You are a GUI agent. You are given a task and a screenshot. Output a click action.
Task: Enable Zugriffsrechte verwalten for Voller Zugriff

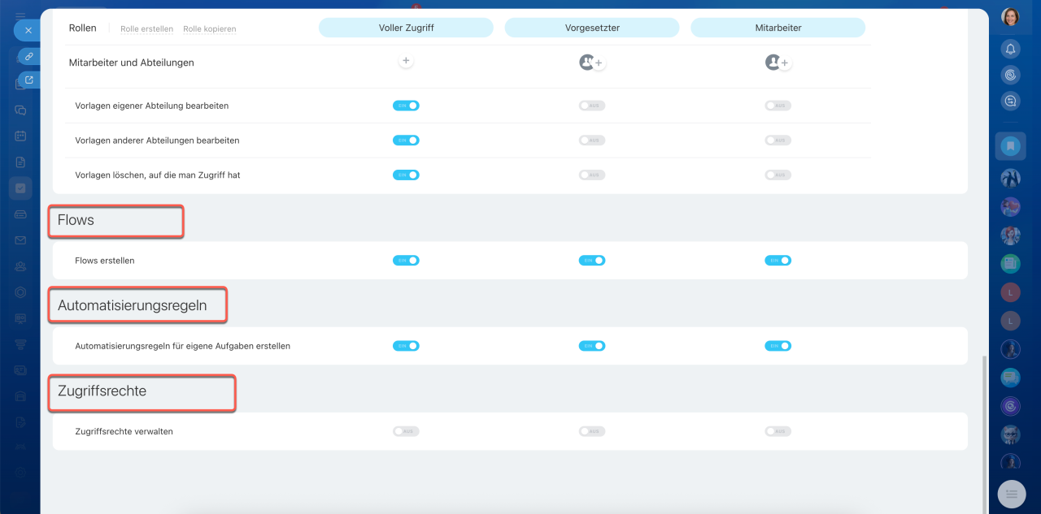[x=406, y=431]
